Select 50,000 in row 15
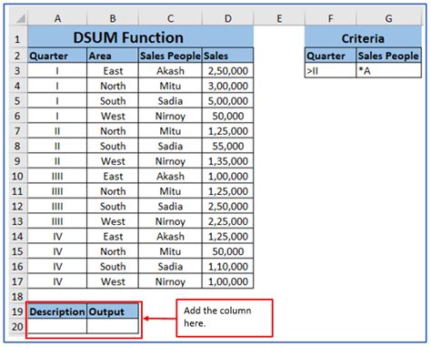Viewport: 431px width, 347px height. [x=228, y=251]
